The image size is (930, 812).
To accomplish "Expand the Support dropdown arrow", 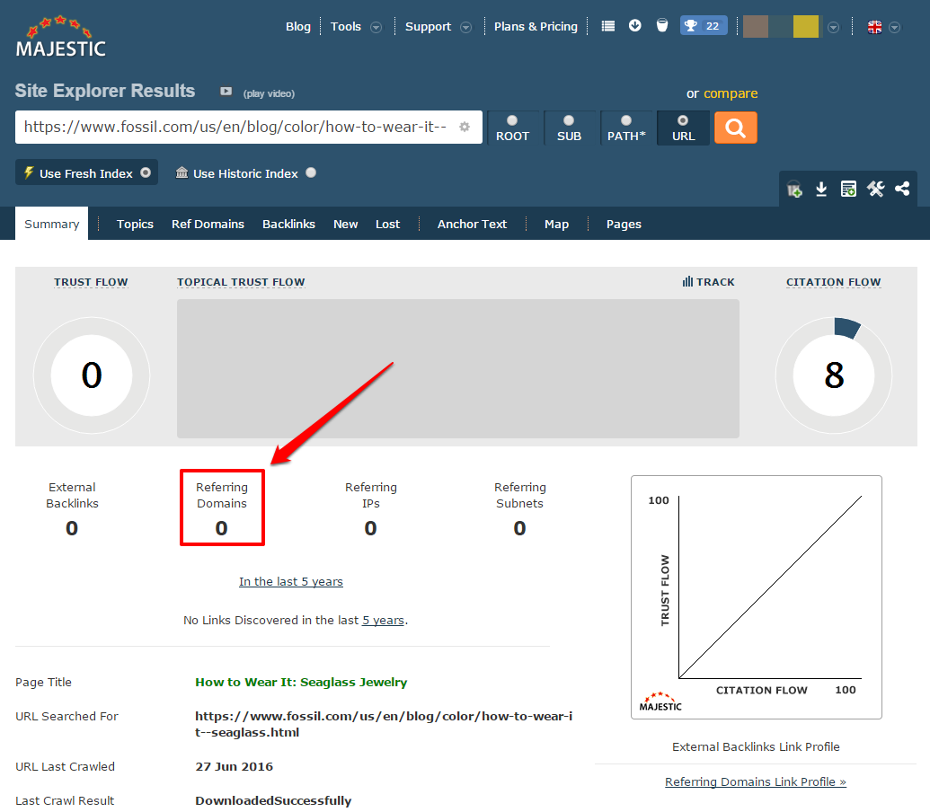I will point(466,27).
